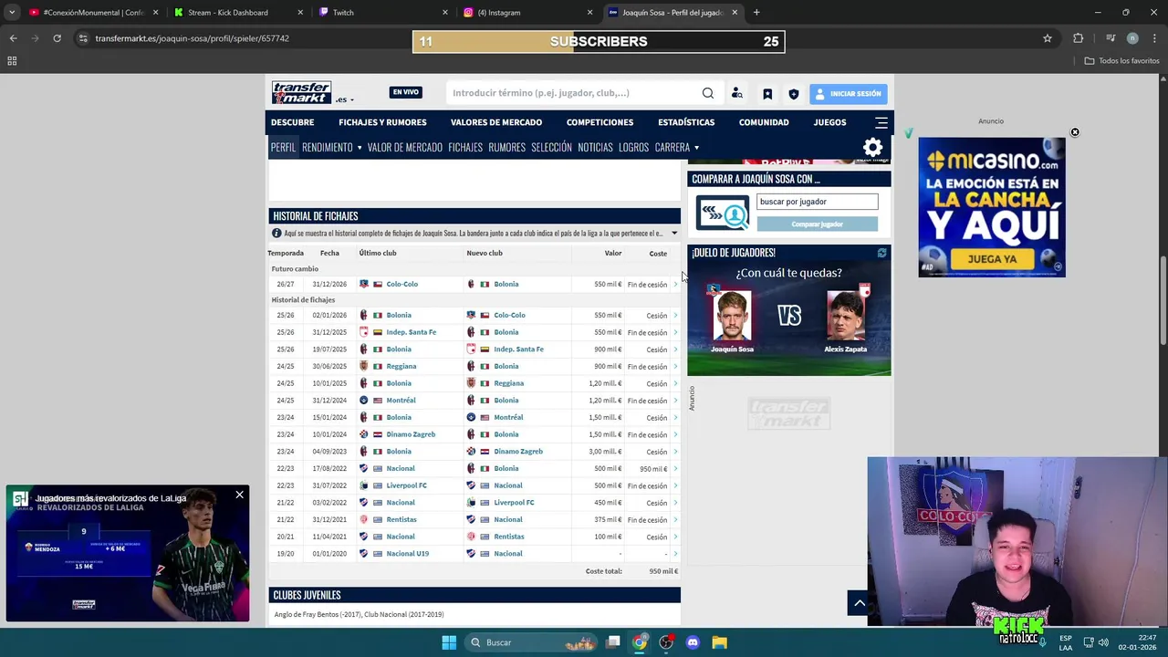Open transfer details arrow for 26/27 row

pos(675,285)
